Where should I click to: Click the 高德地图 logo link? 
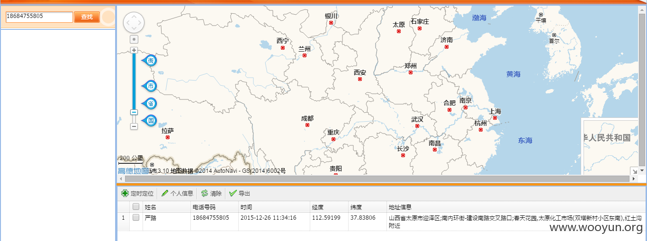coord(133,171)
